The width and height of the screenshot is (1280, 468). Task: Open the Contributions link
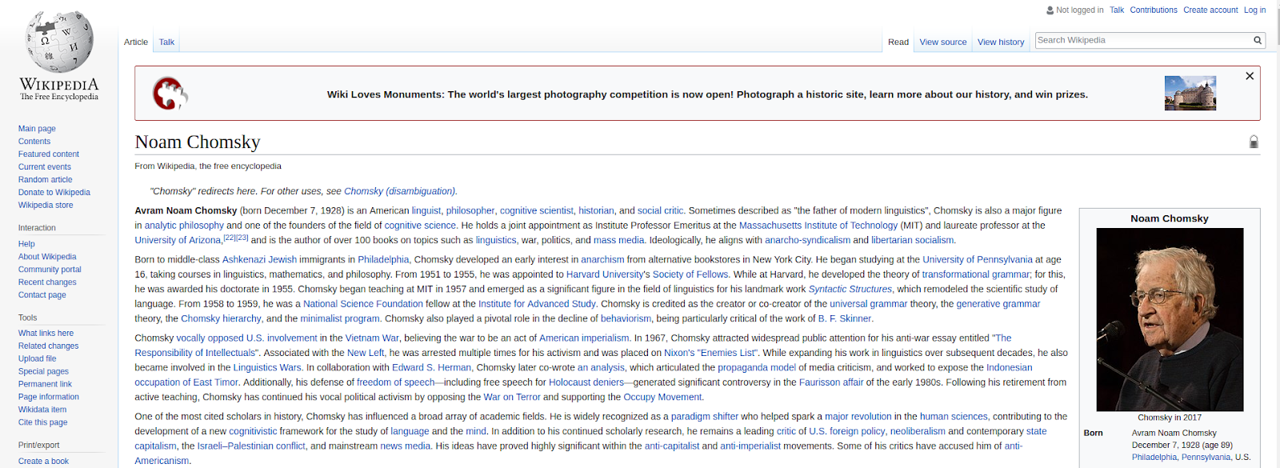[x=1154, y=10]
